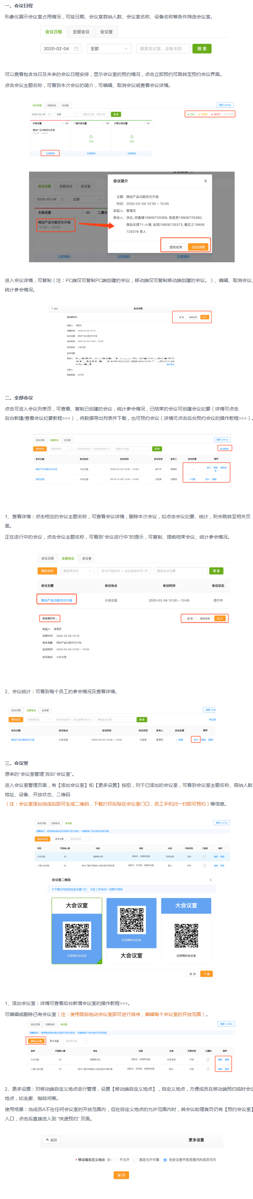Click help icon beside 移动端自定义地点 label
253x1199 pixels.
click(108, 1160)
